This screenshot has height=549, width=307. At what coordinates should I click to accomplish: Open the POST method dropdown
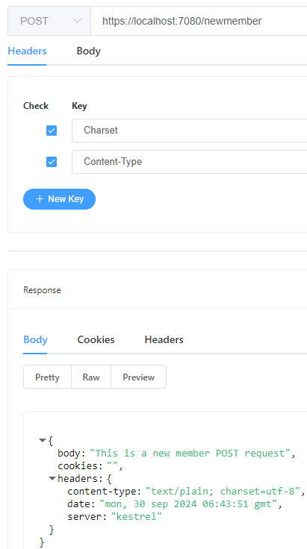coord(49,21)
